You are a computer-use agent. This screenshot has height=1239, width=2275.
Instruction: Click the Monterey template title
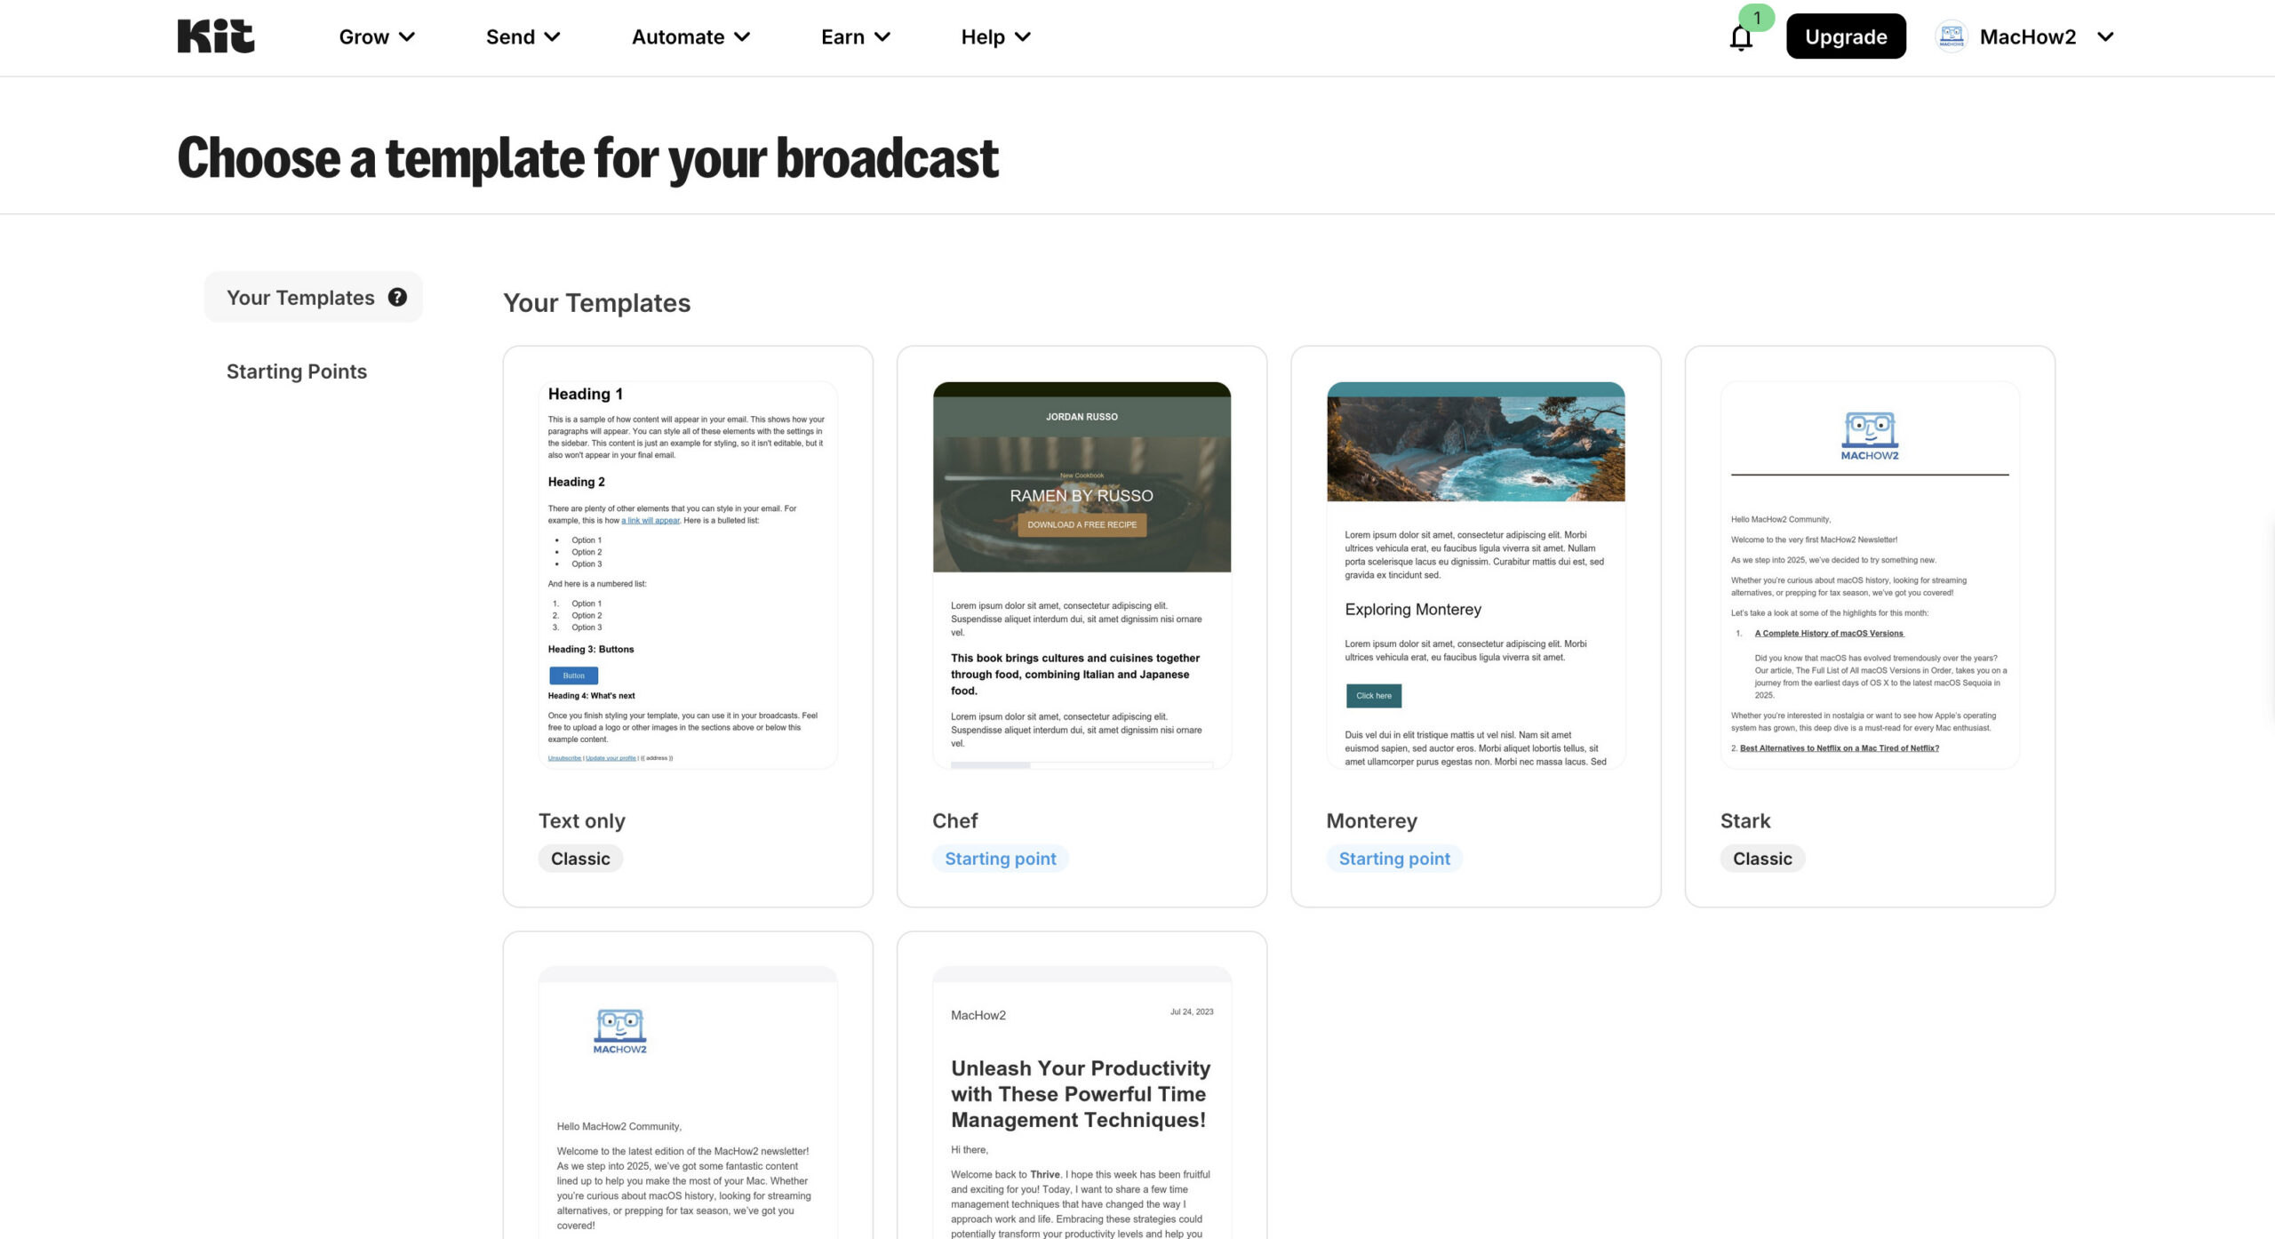[1371, 820]
